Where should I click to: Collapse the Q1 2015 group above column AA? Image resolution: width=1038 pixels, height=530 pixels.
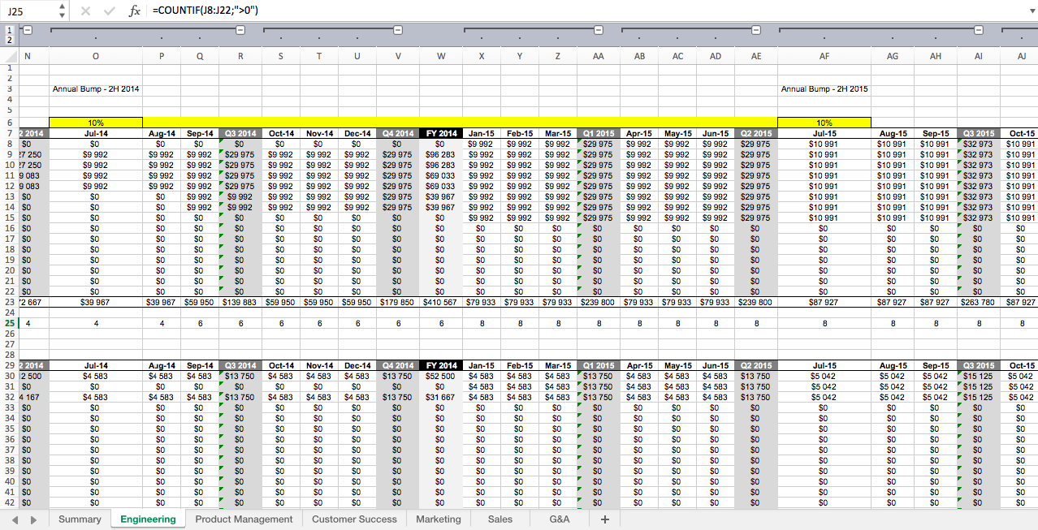coord(599,30)
